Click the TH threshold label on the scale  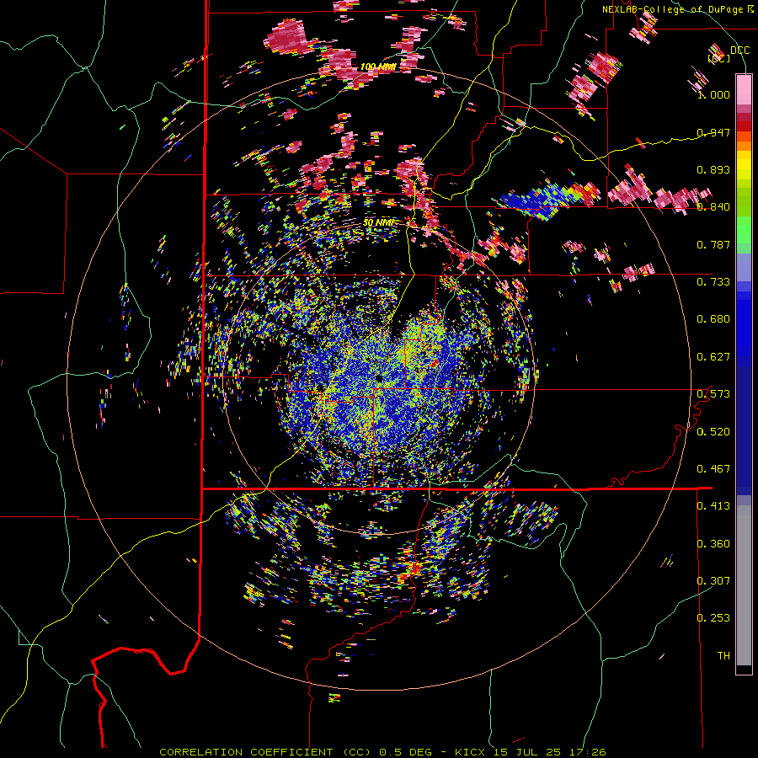(x=723, y=656)
